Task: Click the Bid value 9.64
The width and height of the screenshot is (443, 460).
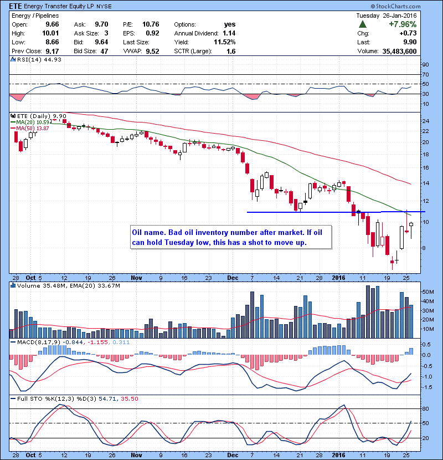Action: click(101, 42)
